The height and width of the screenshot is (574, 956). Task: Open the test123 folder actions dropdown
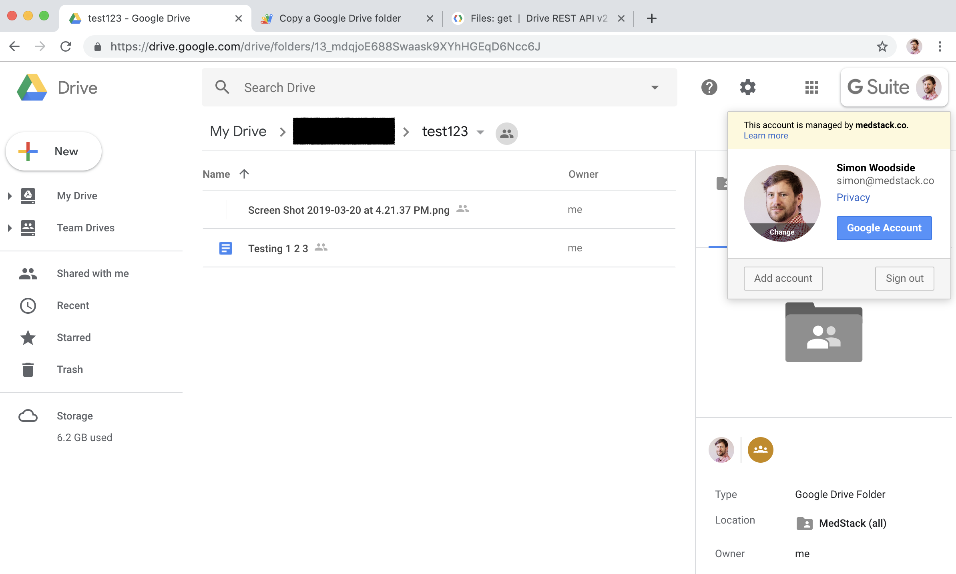[480, 132]
